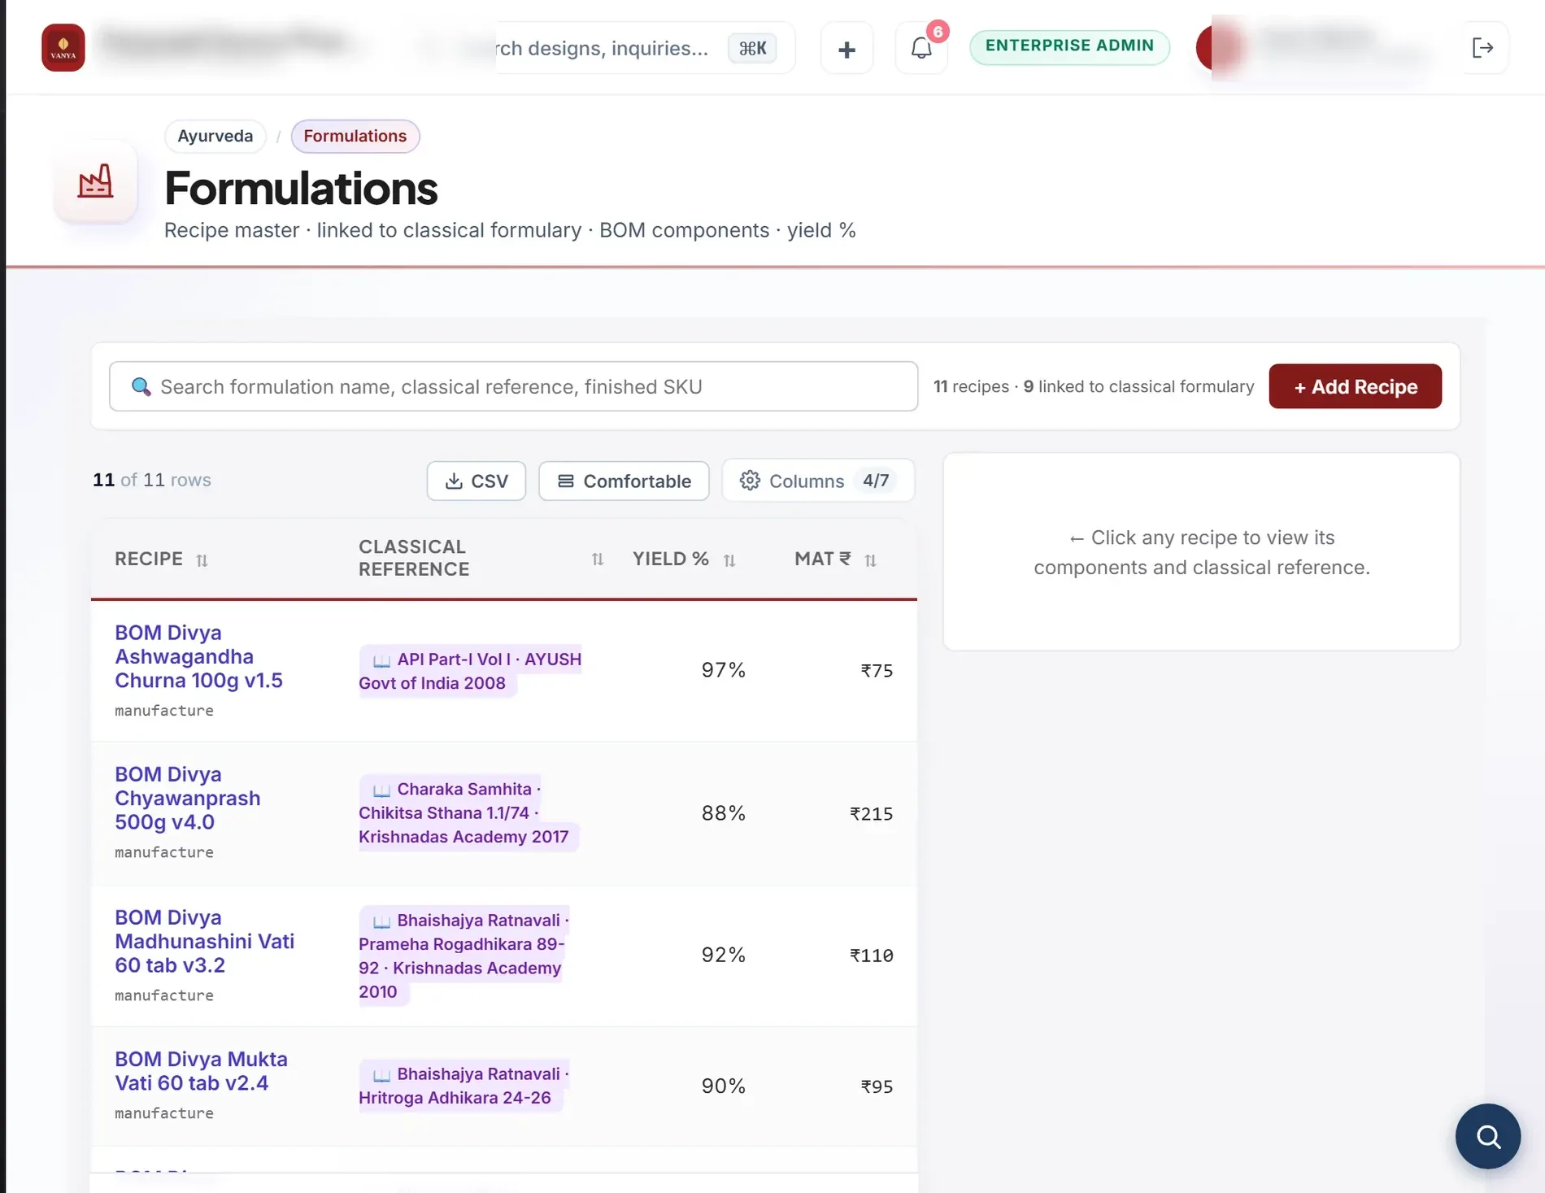Click the logout icon
Image resolution: width=1545 pixels, height=1193 pixels.
1483,48
